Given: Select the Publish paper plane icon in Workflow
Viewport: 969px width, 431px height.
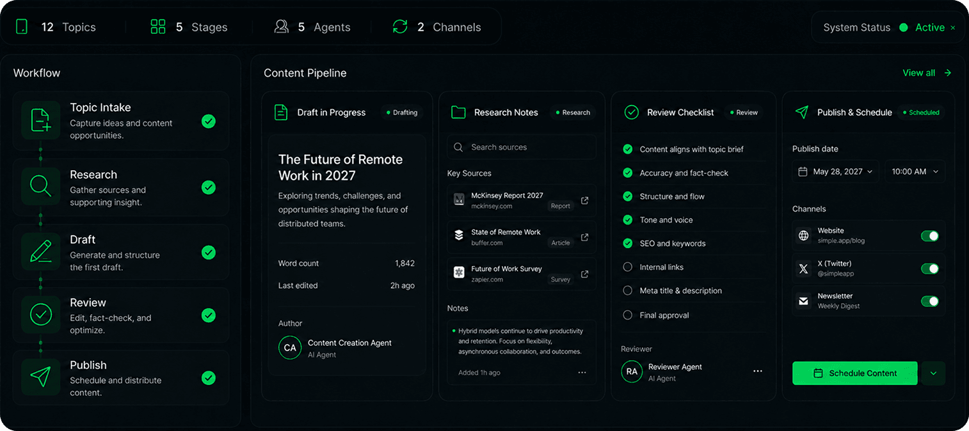Looking at the screenshot, I should click(x=41, y=377).
